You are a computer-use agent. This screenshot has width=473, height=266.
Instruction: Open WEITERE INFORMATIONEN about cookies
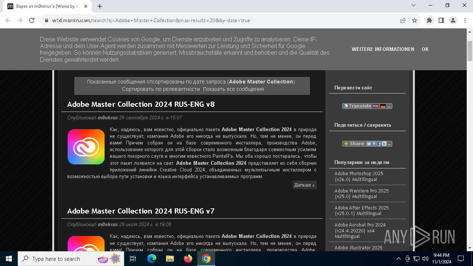pos(383,49)
